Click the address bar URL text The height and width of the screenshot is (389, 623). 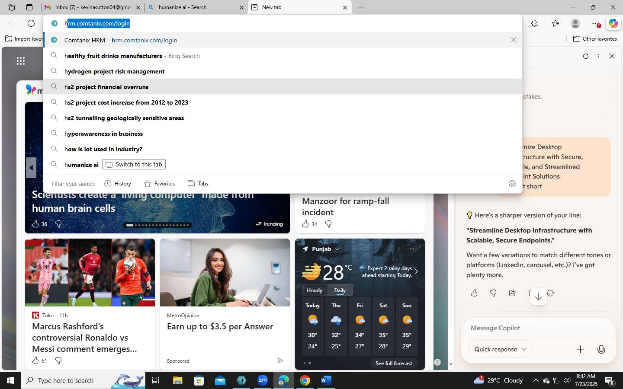[97, 23]
